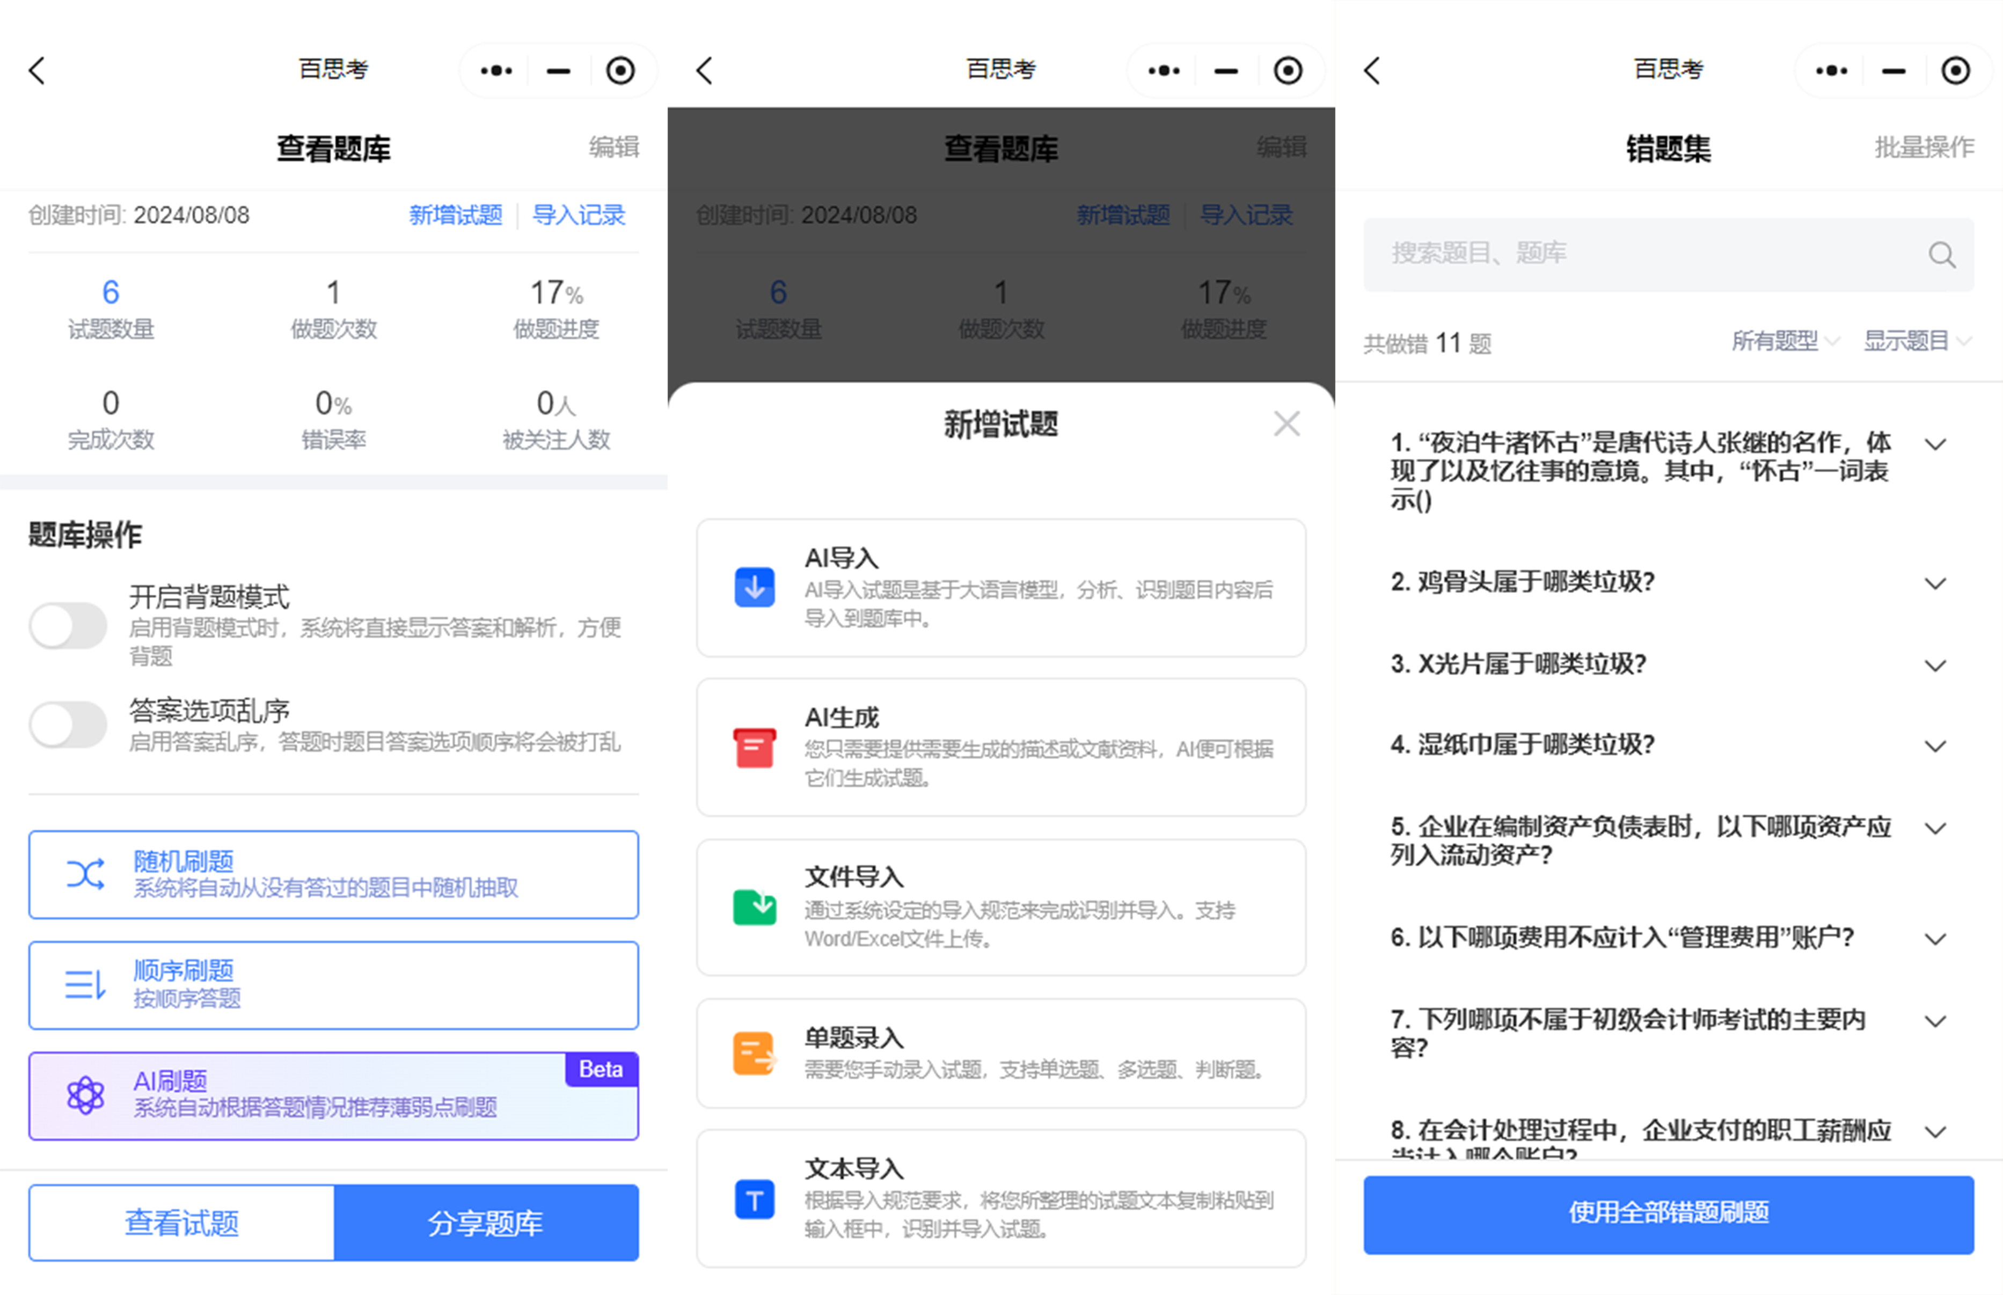The width and height of the screenshot is (2003, 1295).
Task: Select the AI生成 option
Action: pos(1000,747)
